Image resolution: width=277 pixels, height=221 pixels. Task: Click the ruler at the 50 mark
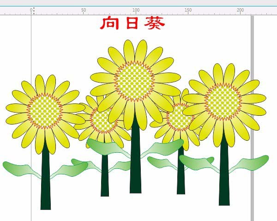[84, 10]
